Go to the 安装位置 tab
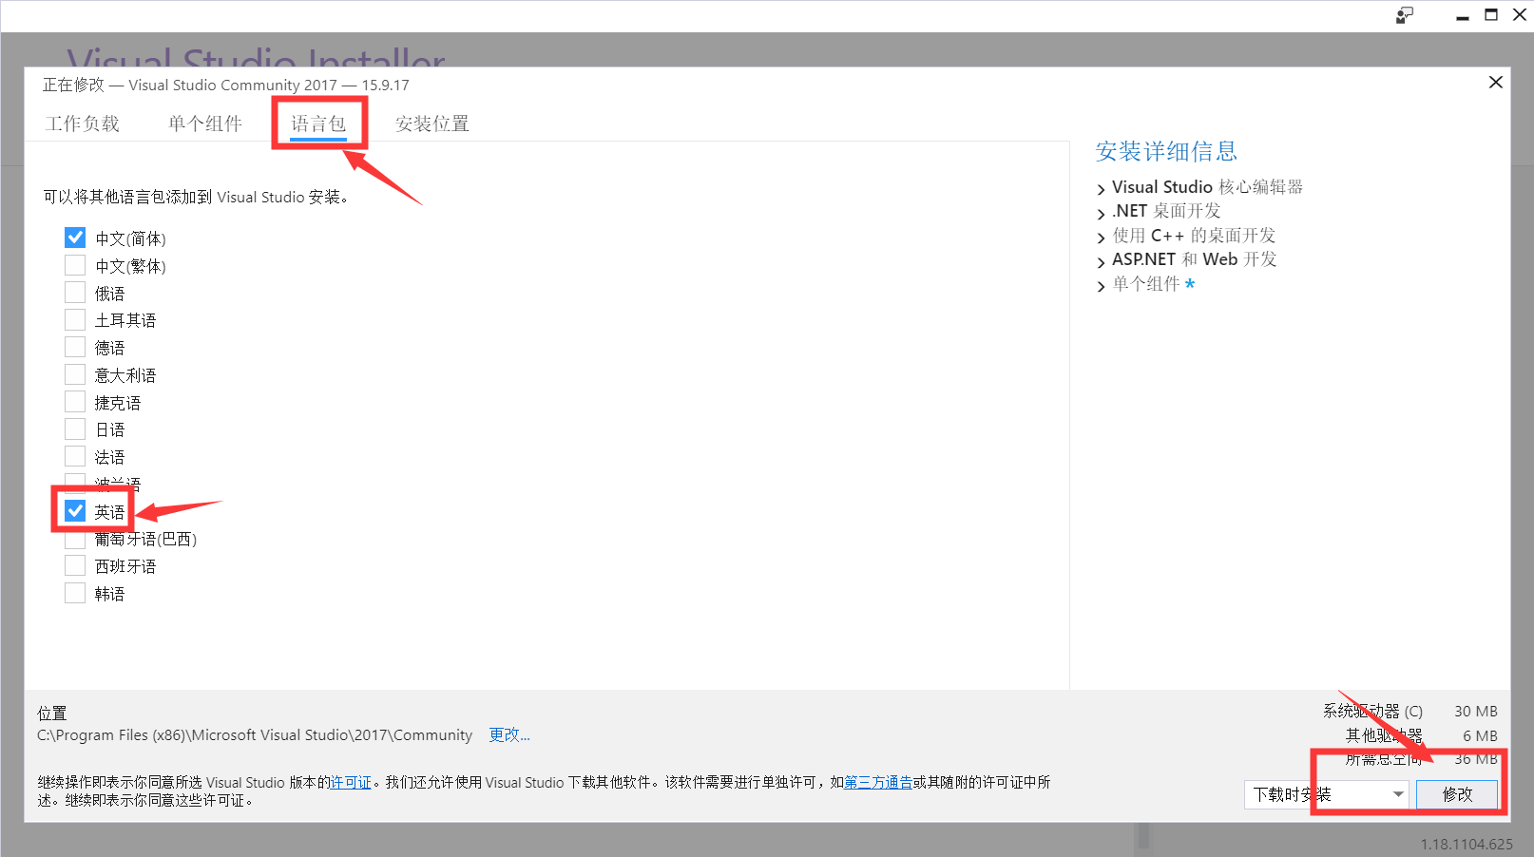 pos(432,124)
